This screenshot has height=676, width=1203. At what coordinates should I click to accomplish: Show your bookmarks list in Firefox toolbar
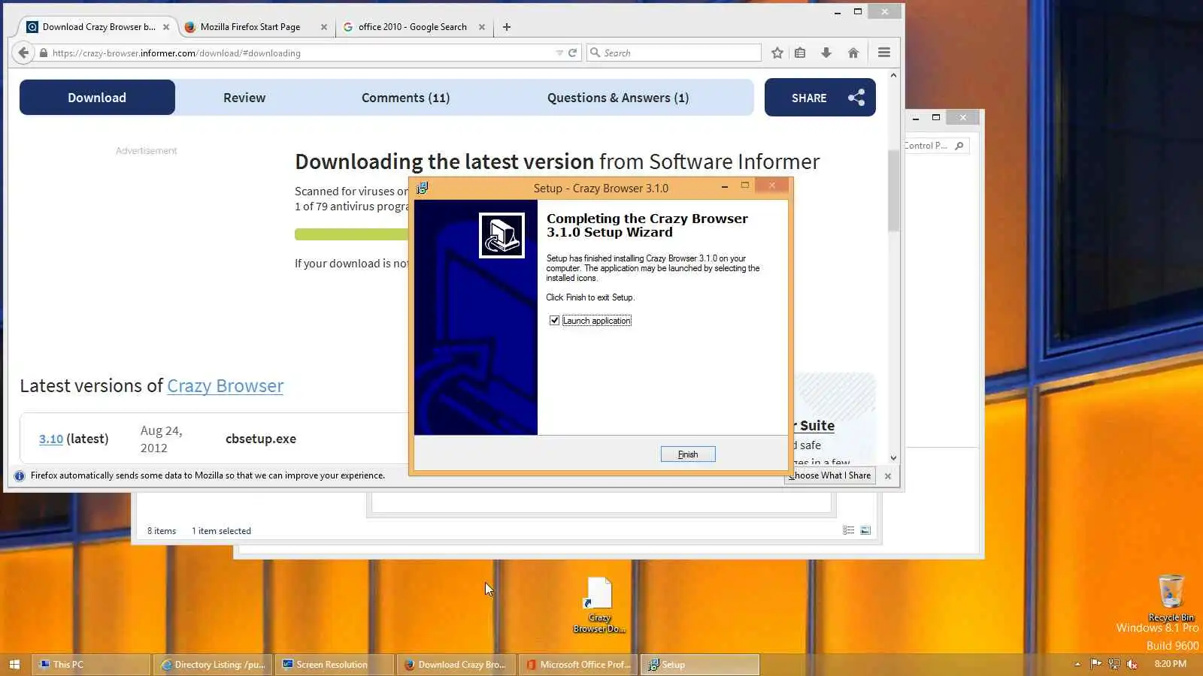(800, 53)
